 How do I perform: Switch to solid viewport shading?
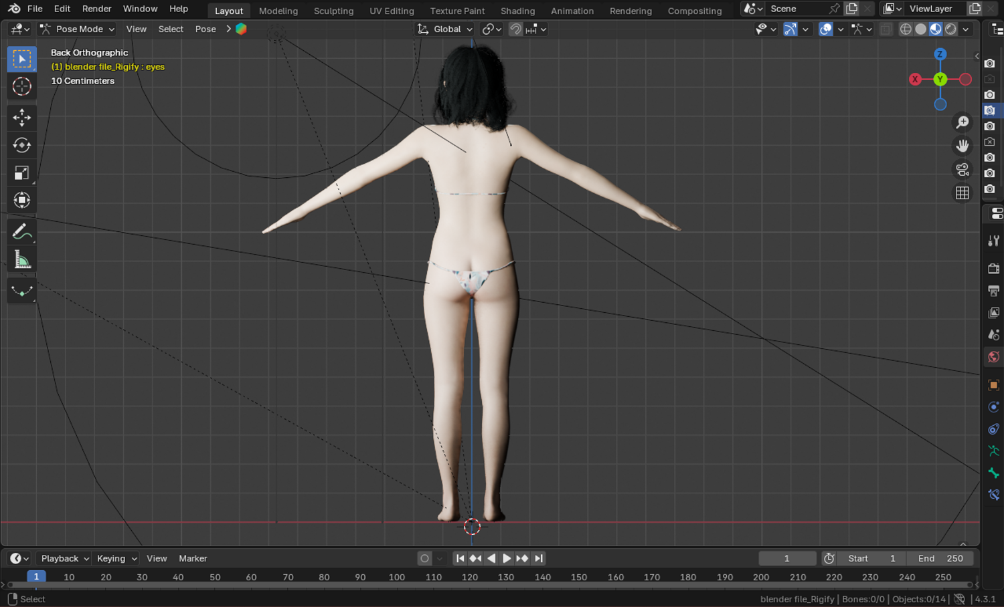(921, 29)
